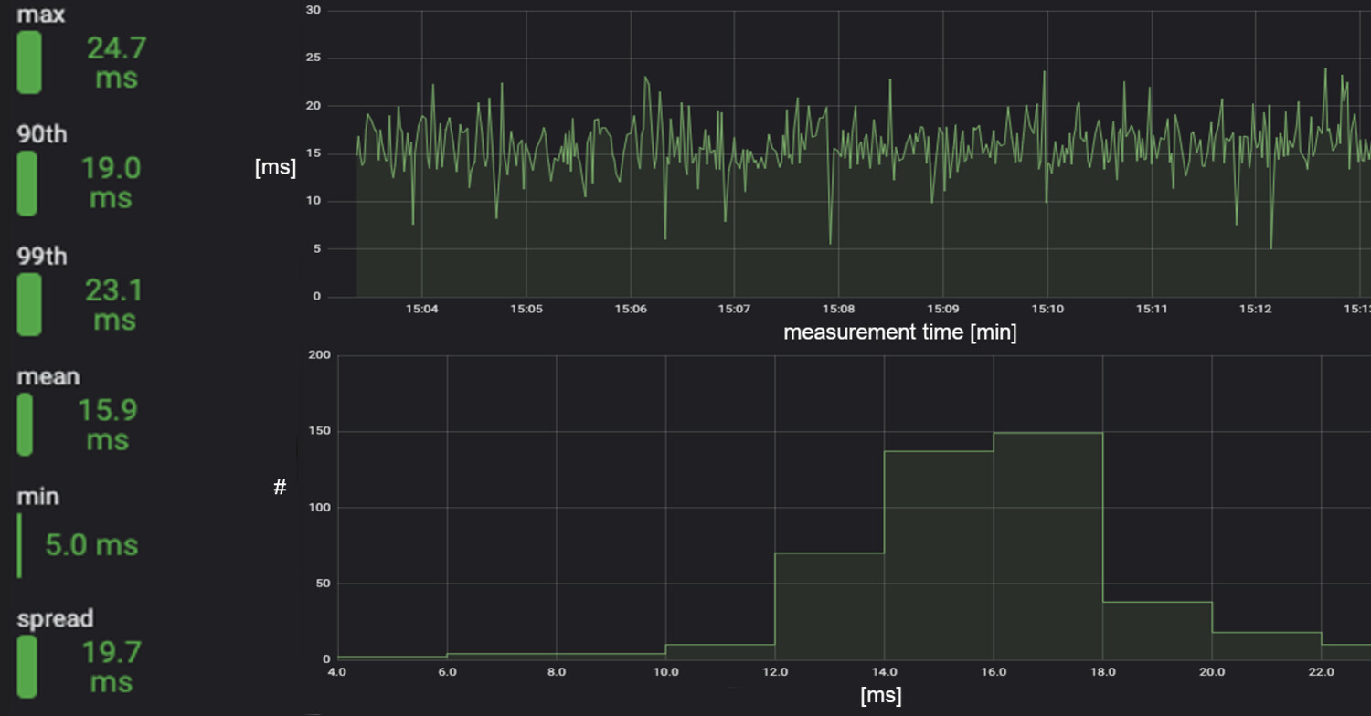This screenshot has height=716, width=1371.
Task: Click the 15:10 time tick label
Action: (x=1047, y=309)
